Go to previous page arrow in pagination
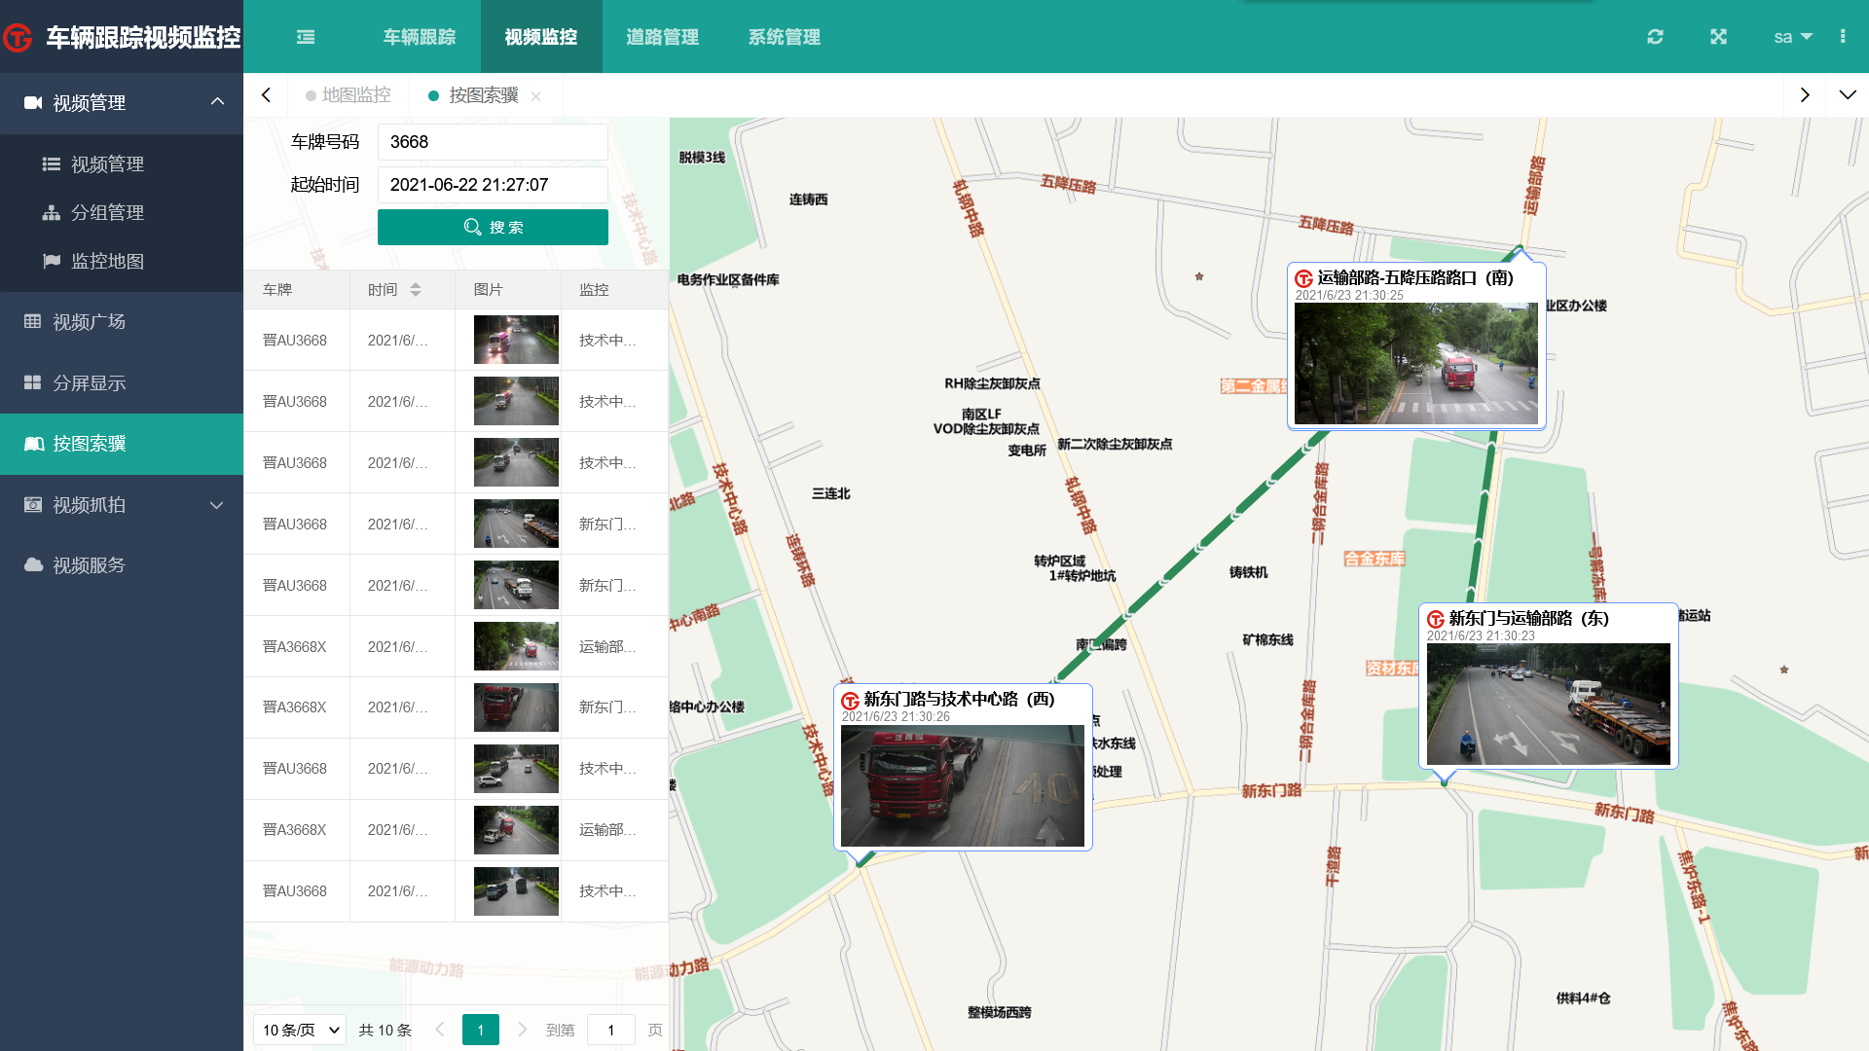The image size is (1869, 1051). [x=440, y=1030]
